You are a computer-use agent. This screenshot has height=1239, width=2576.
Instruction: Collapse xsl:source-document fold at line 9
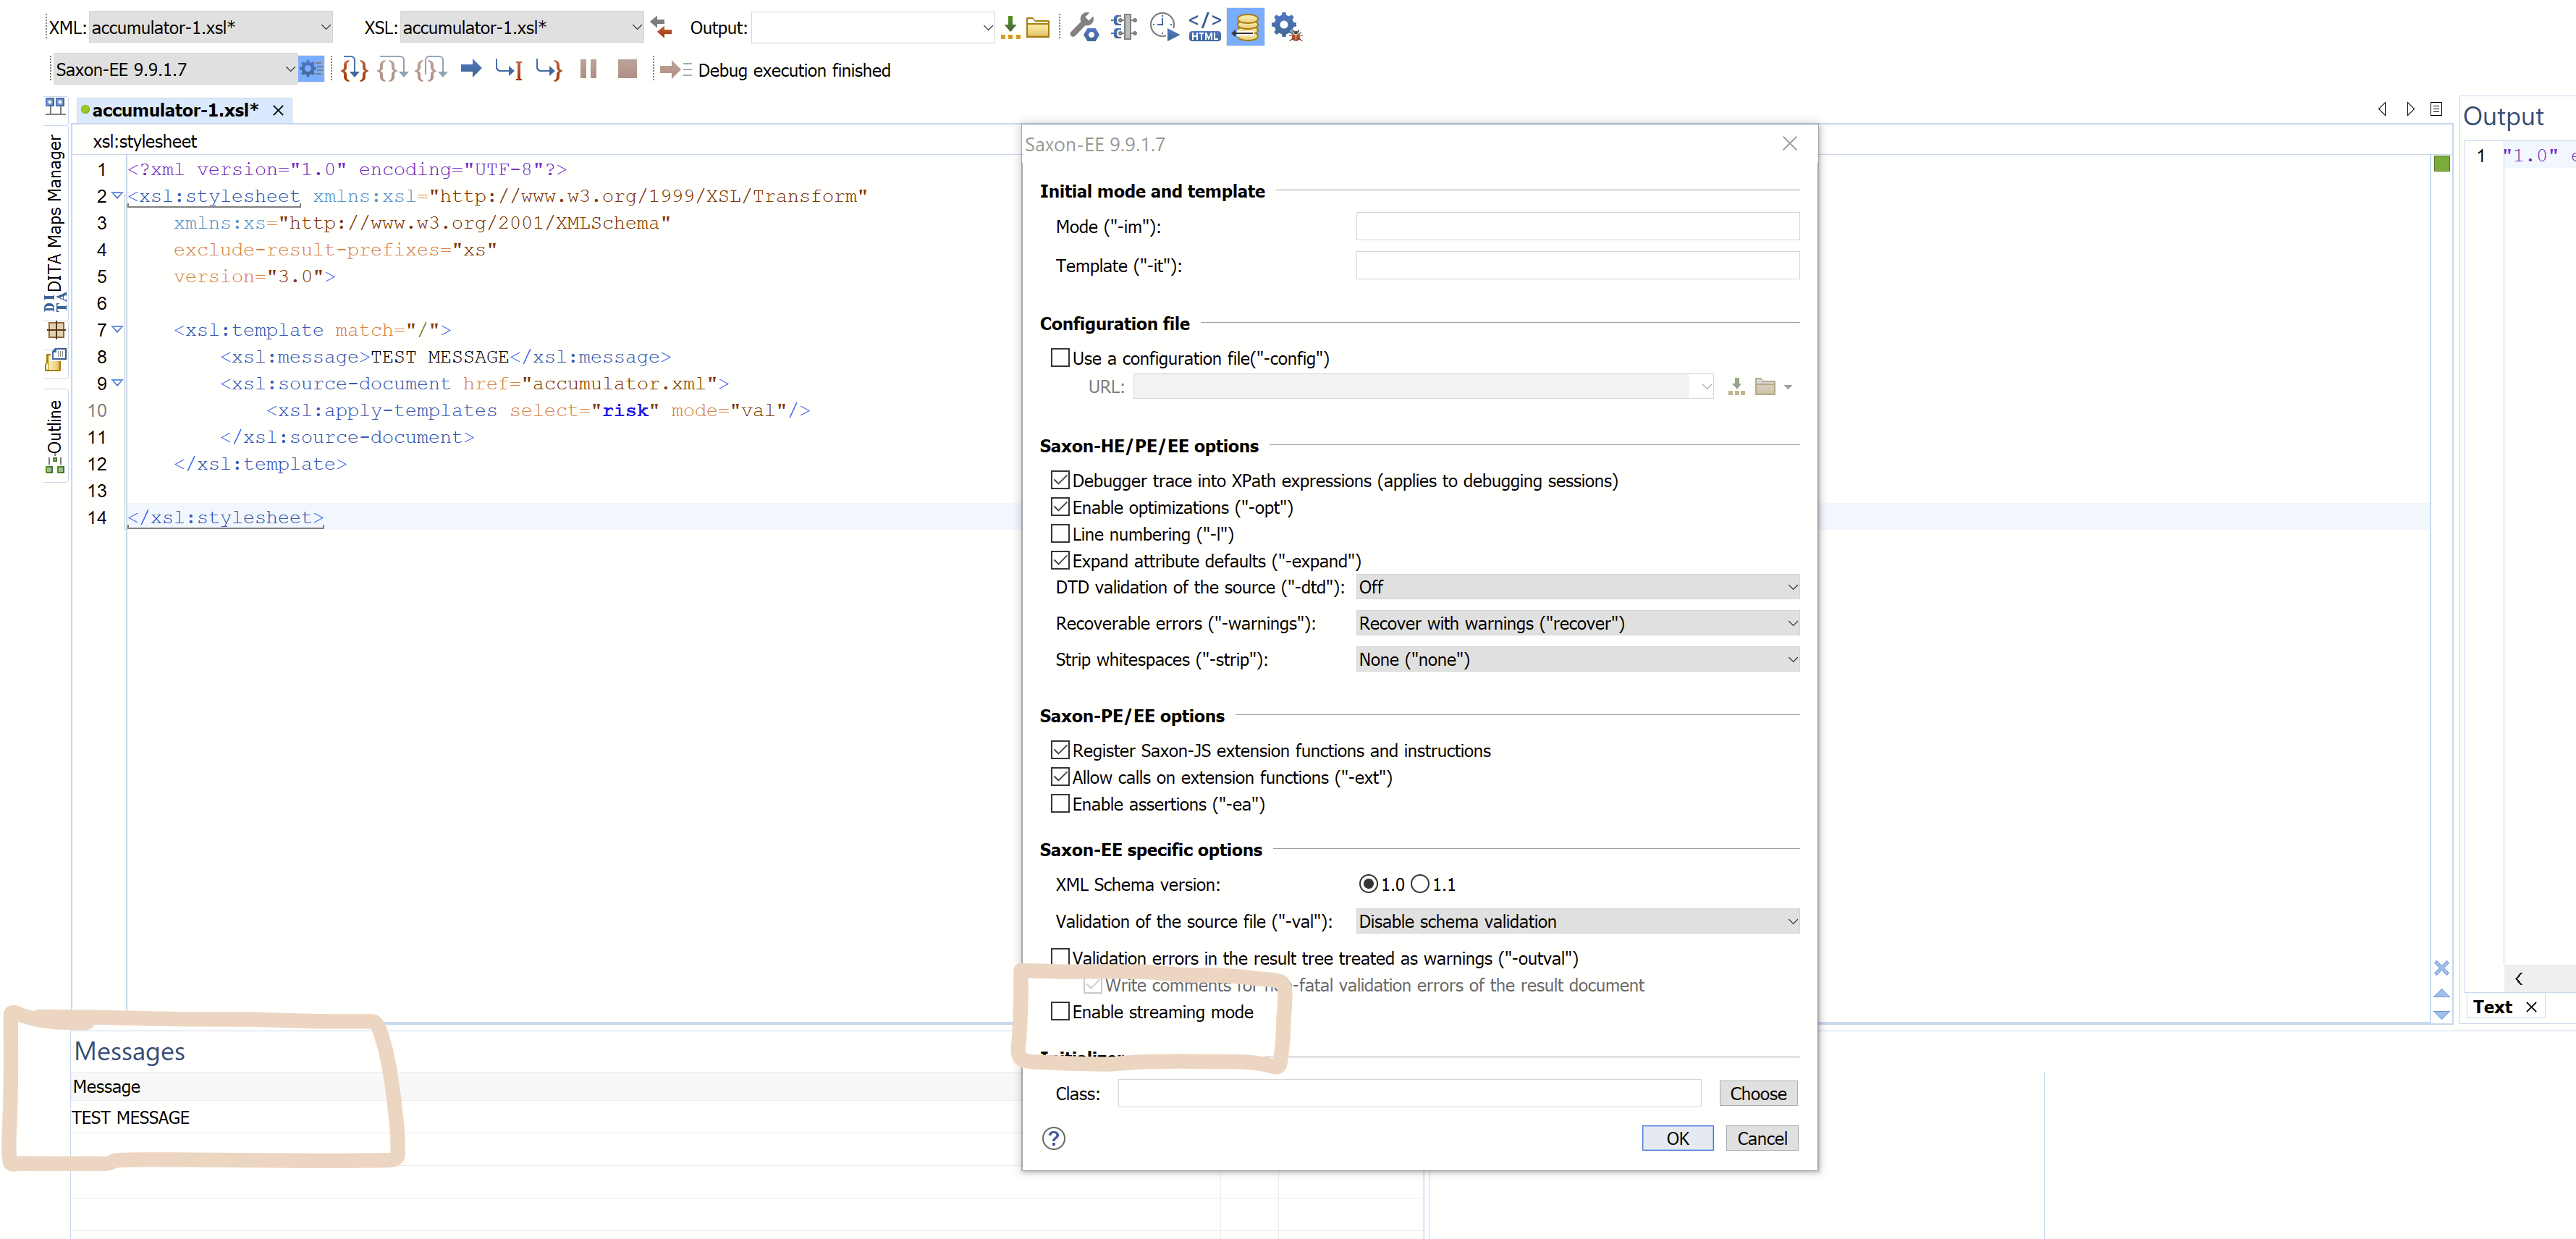coord(117,383)
